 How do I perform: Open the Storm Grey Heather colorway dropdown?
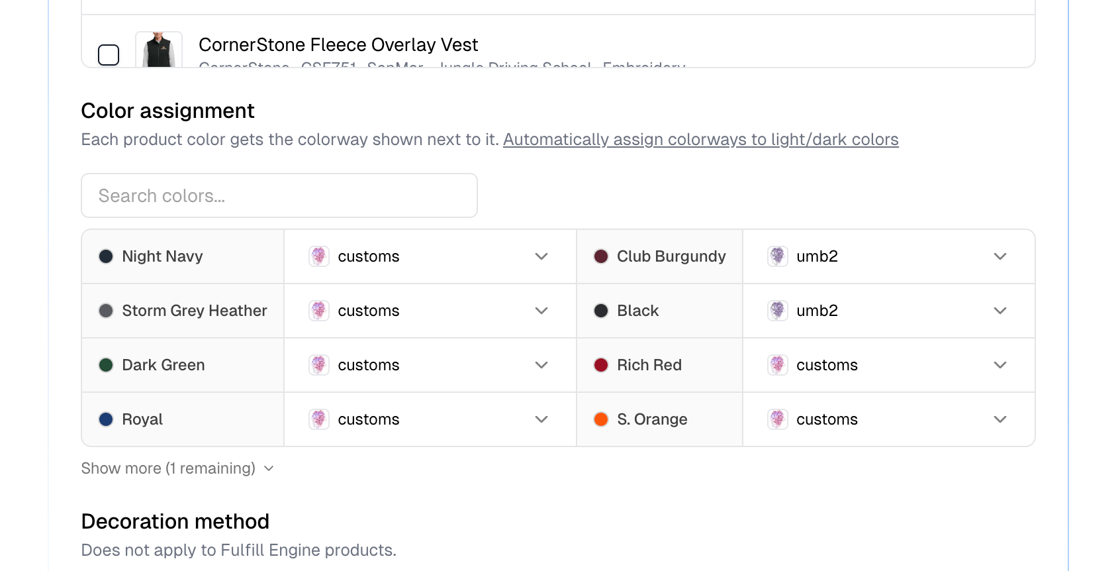click(x=430, y=311)
